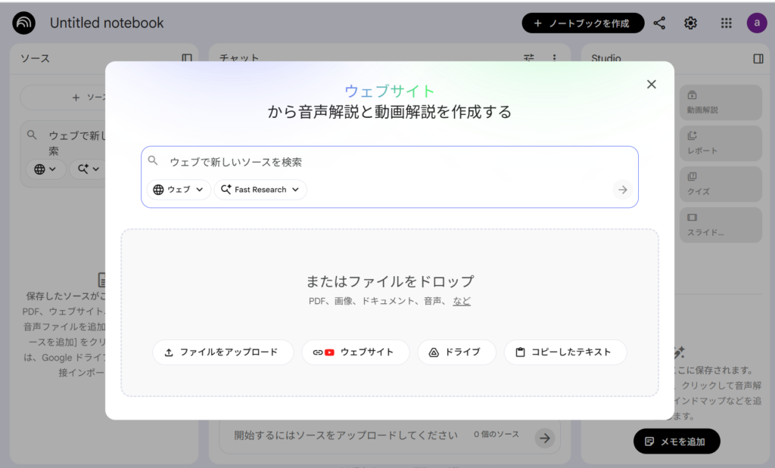Click the magnifier icon in the dialog search
This screenshot has width=775, height=468.
click(153, 161)
